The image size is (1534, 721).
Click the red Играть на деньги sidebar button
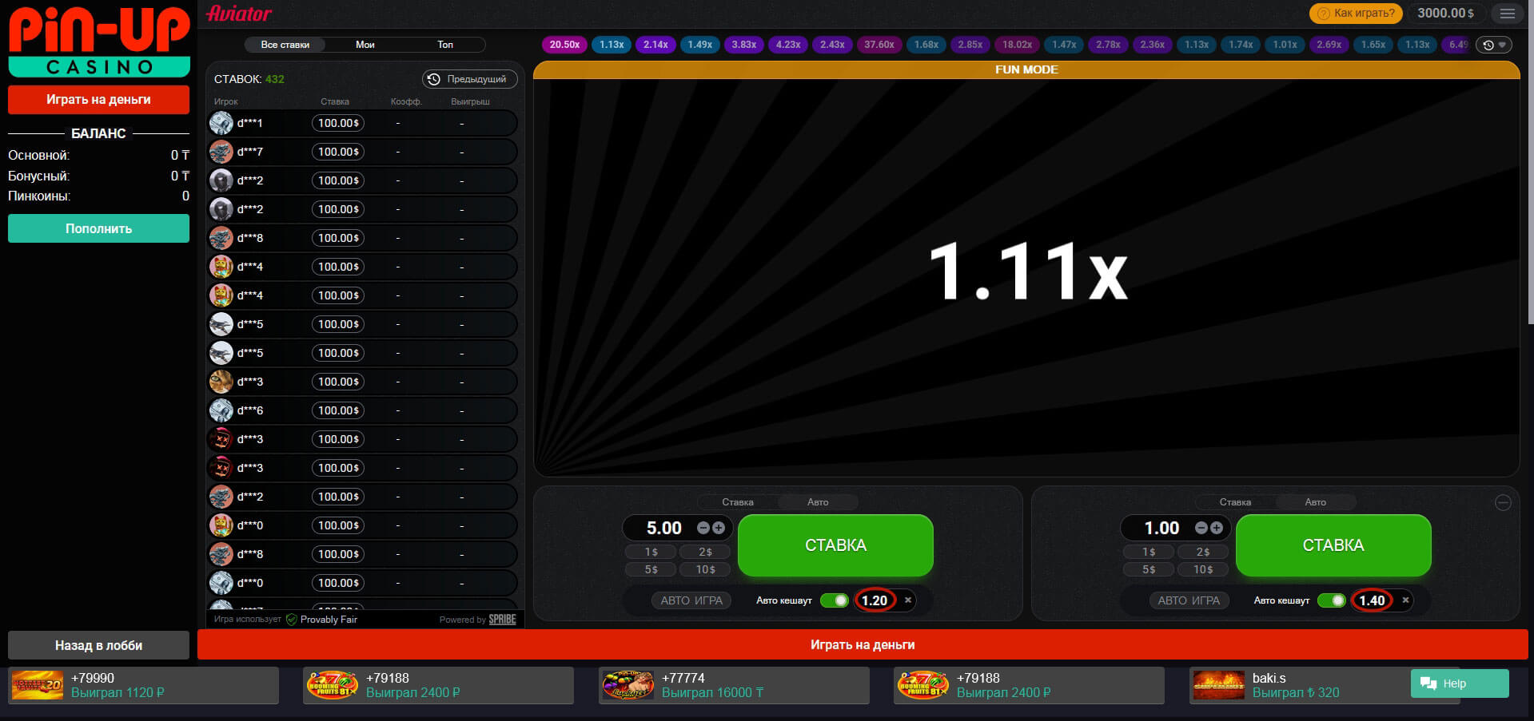coord(98,100)
